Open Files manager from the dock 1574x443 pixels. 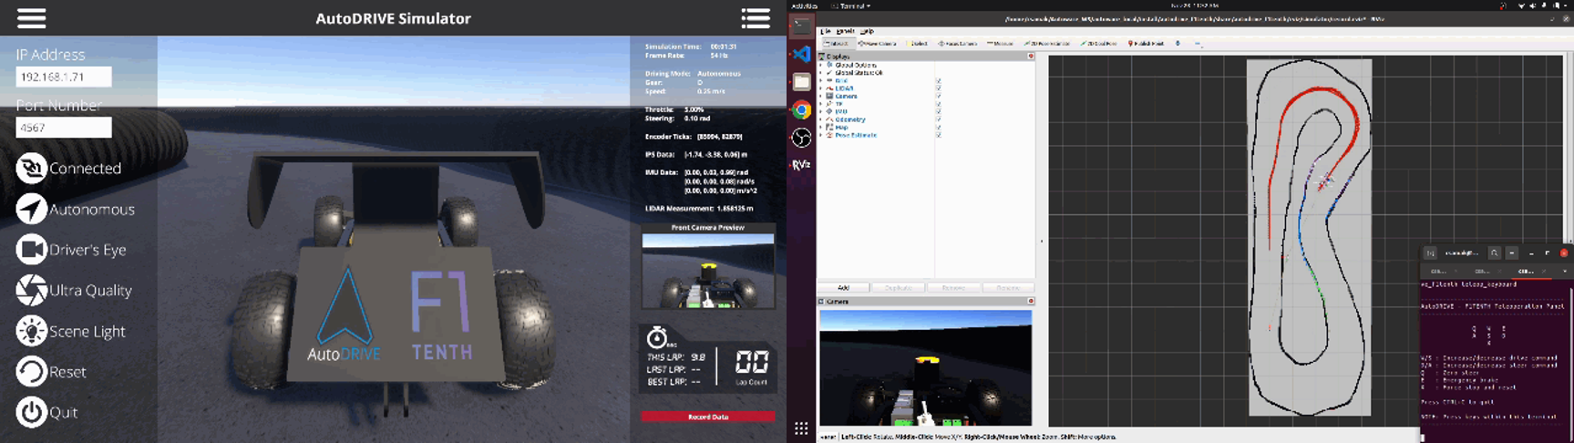click(x=801, y=82)
